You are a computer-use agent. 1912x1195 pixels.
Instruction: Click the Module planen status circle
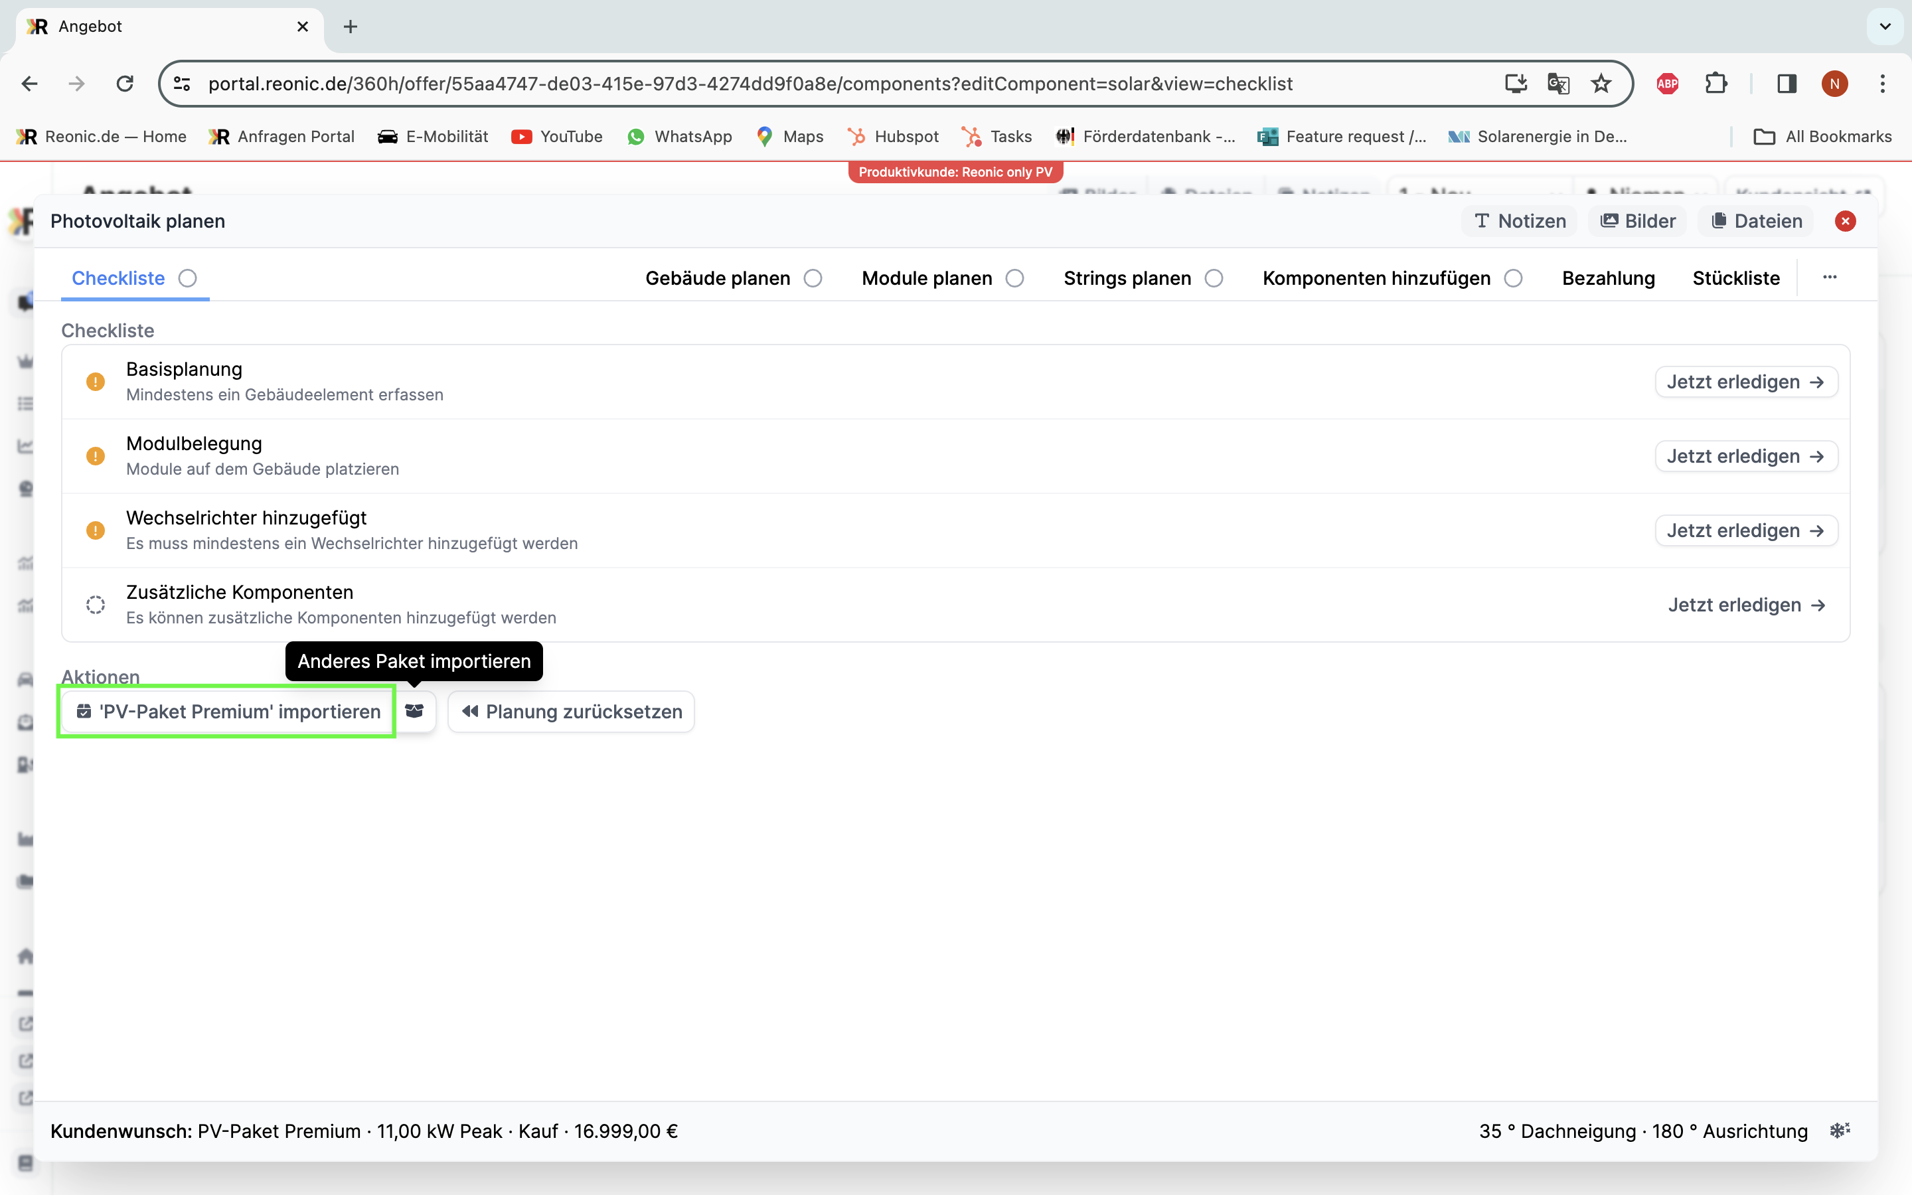pyautogui.click(x=1015, y=278)
